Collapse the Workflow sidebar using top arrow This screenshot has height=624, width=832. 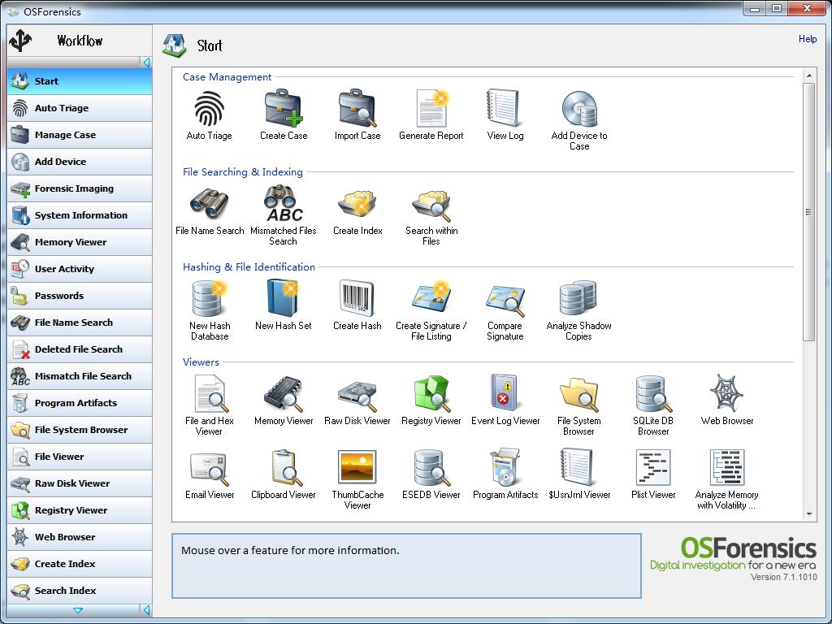click(x=146, y=63)
